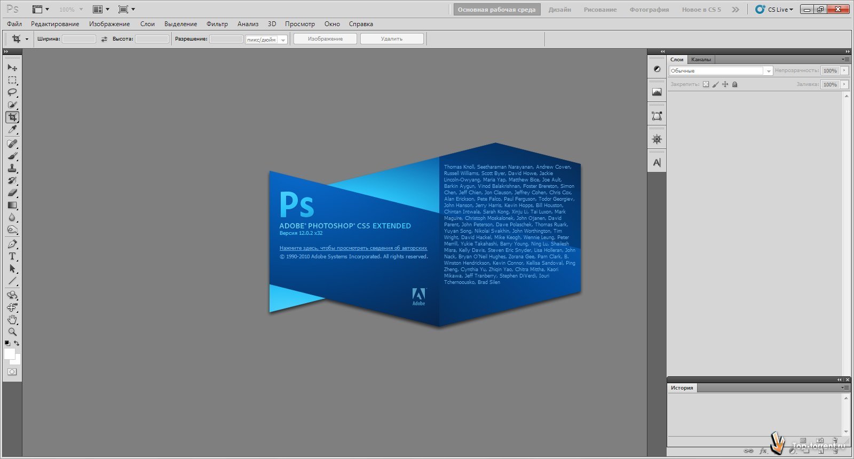Open the пикс/дюйм resolution units dropdown
Image resolution: width=854 pixels, height=459 pixels.
click(x=266, y=39)
